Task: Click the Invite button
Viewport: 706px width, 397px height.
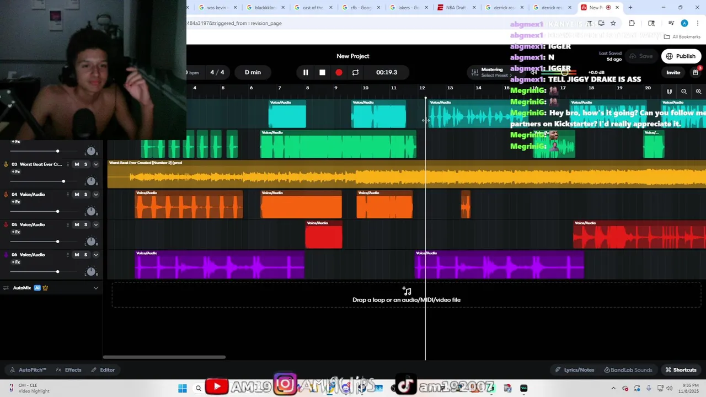Action: [673, 72]
